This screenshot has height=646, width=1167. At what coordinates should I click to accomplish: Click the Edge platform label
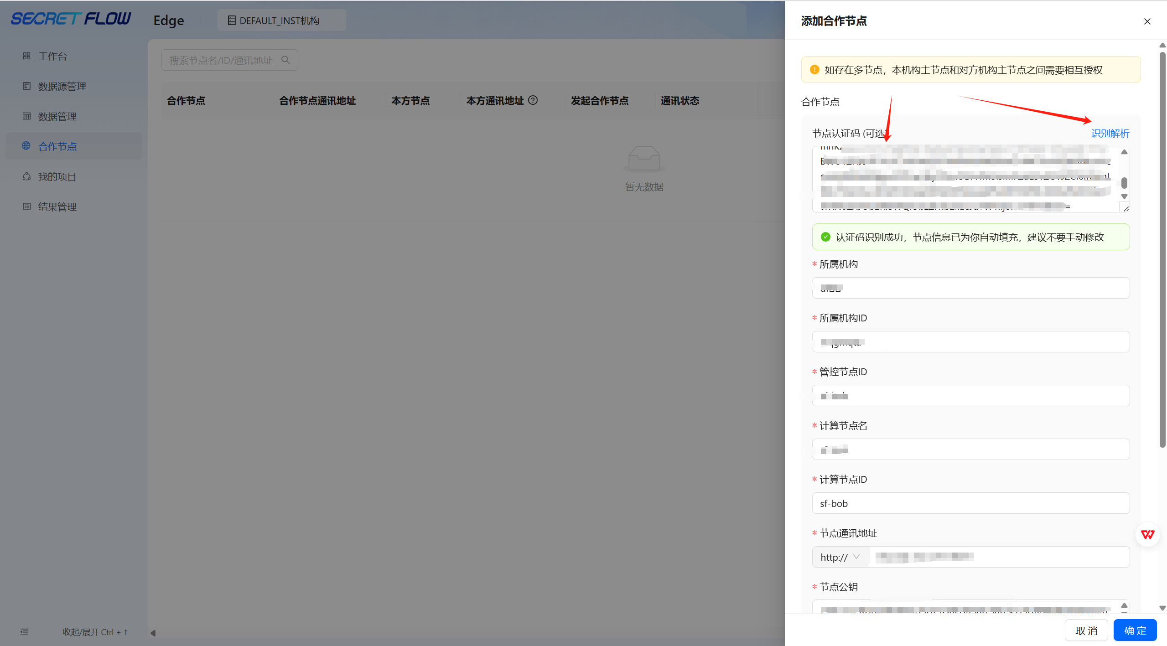169,21
